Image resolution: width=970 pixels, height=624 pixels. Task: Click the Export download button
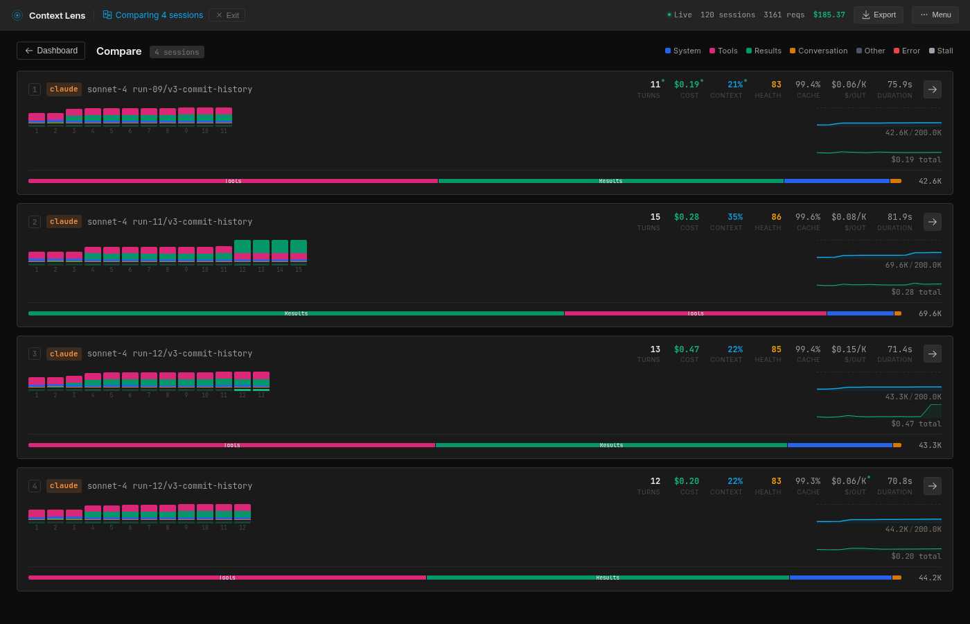point(878,15)
